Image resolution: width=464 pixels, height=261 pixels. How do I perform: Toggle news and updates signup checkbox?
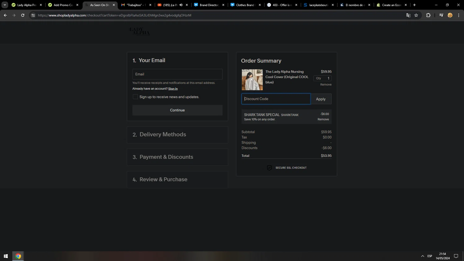tap(135, 97)
